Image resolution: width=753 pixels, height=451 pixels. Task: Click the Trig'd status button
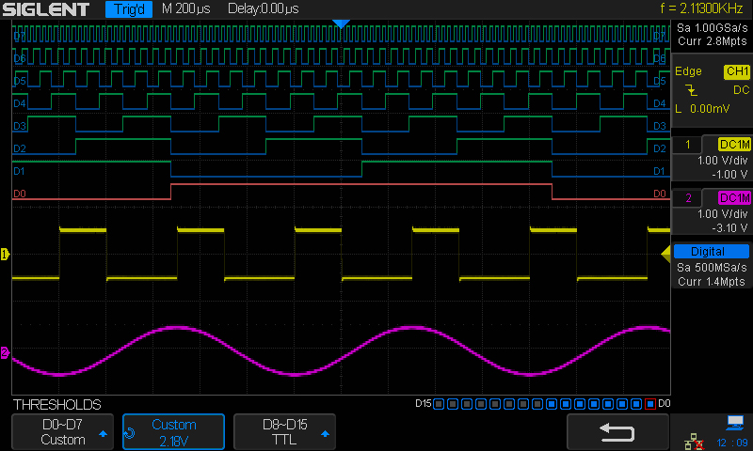129,9
